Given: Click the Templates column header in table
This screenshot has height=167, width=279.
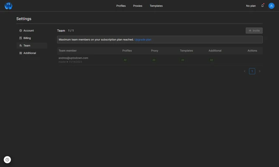Looking at the screenshot, I should (x=186, y=51).
